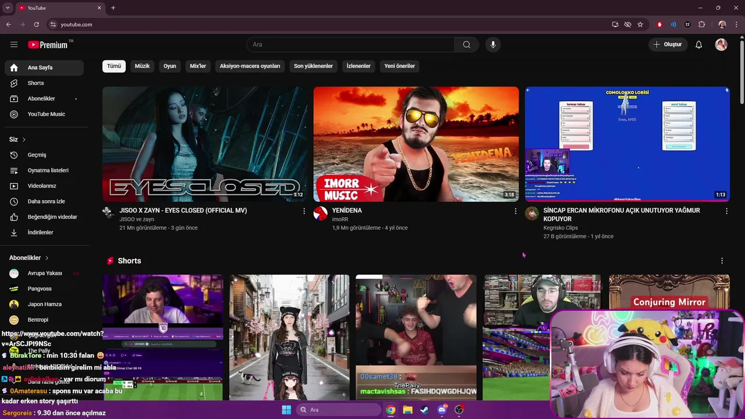745x419 pixels.
Task: Open OBS Studio from the taskbar
Action: pos(459,410)
